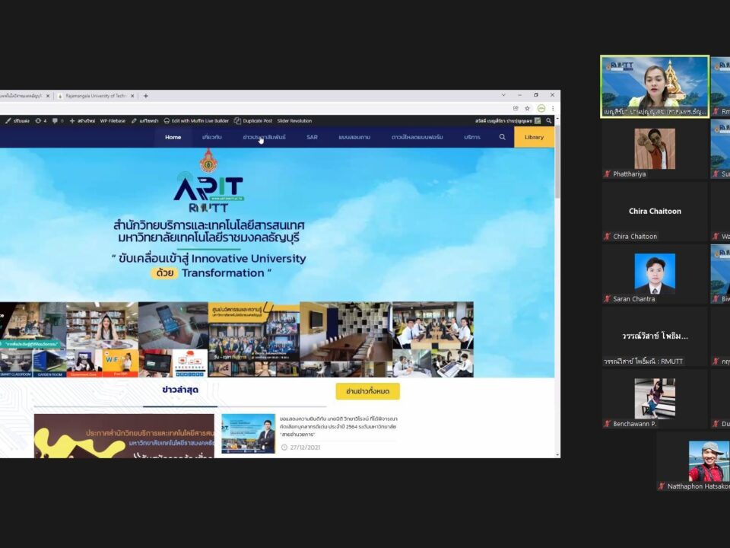Click the WordPress admin bar search icon
The height and width of the screenshot is (548, 730).
(549, 121)
